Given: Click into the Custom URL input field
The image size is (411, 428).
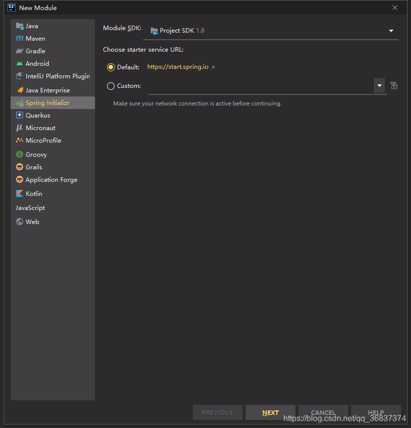Looking at the screenshot, I should point(261,86).
